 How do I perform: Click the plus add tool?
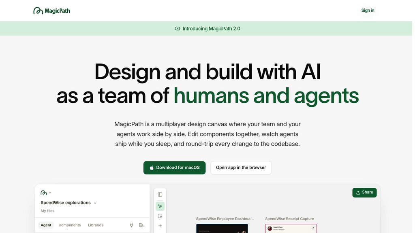[x=160, y=226]
